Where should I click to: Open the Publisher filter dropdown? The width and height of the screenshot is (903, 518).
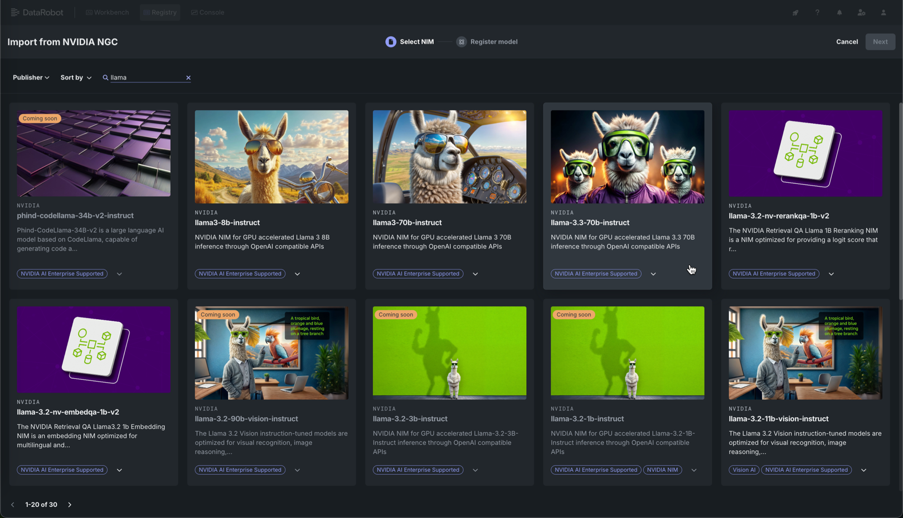pyautogui.click(x=31, y=77)
